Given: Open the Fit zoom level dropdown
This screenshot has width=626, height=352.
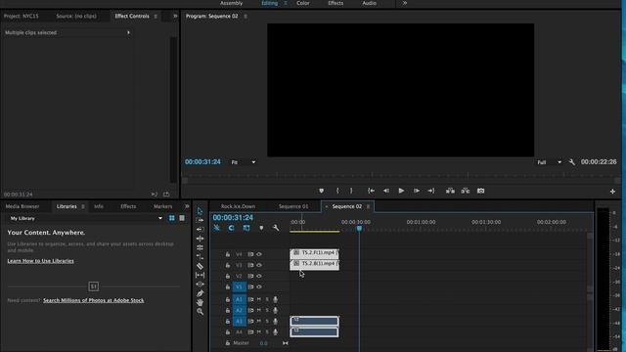Looking at the screenshot, I should [x=244, y=162].
